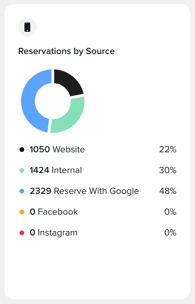
Task: Click the blue Reserve With Google dot
Action: tap(22, 191)
